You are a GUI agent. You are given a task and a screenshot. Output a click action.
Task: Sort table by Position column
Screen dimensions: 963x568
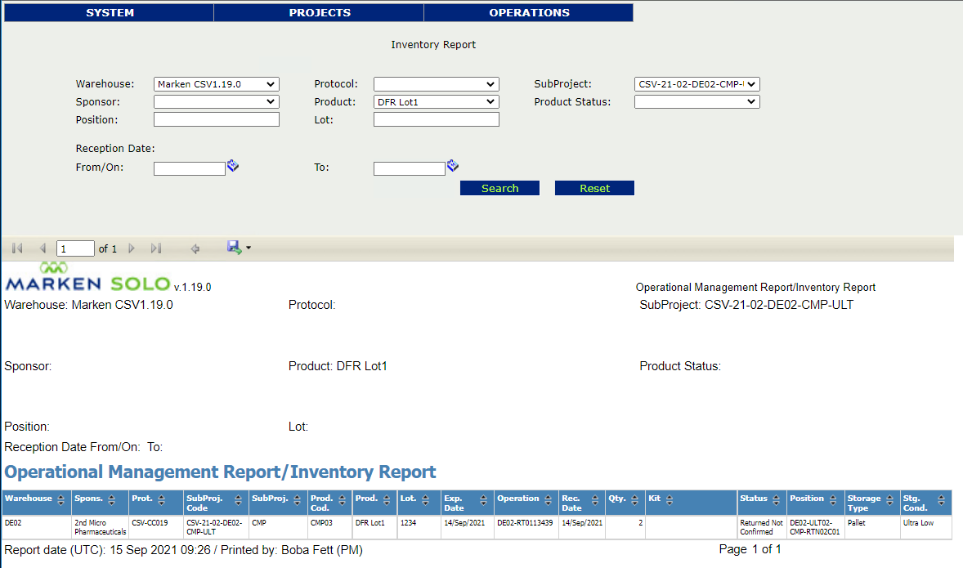coord(833,500)
